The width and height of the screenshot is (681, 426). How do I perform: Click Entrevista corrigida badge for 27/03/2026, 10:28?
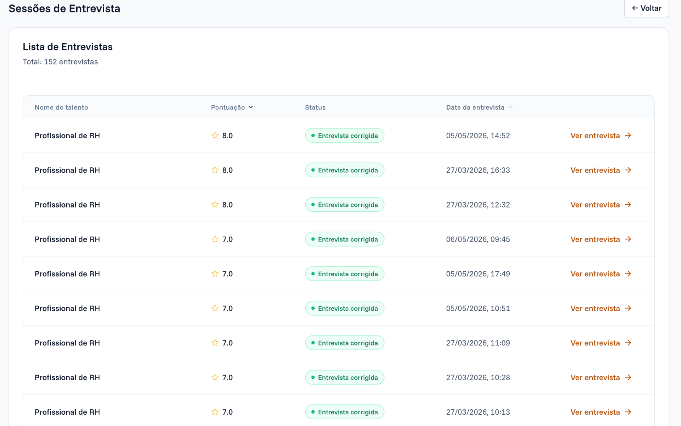tap(344, 377)
